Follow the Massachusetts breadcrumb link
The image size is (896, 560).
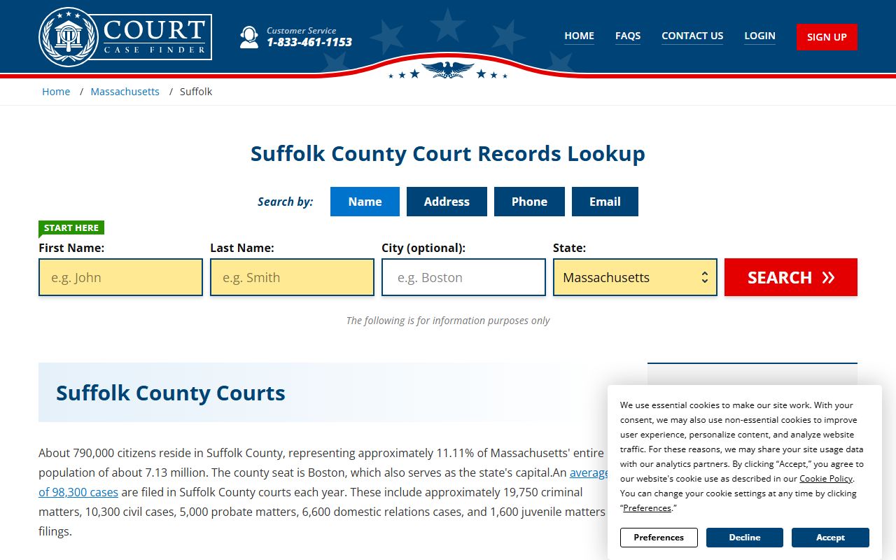[x=125, y=92]
